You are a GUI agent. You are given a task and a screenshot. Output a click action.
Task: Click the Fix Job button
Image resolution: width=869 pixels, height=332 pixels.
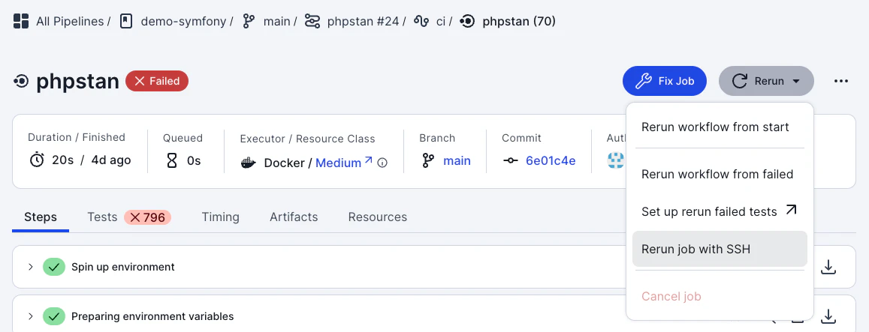[x=665, y=82]
